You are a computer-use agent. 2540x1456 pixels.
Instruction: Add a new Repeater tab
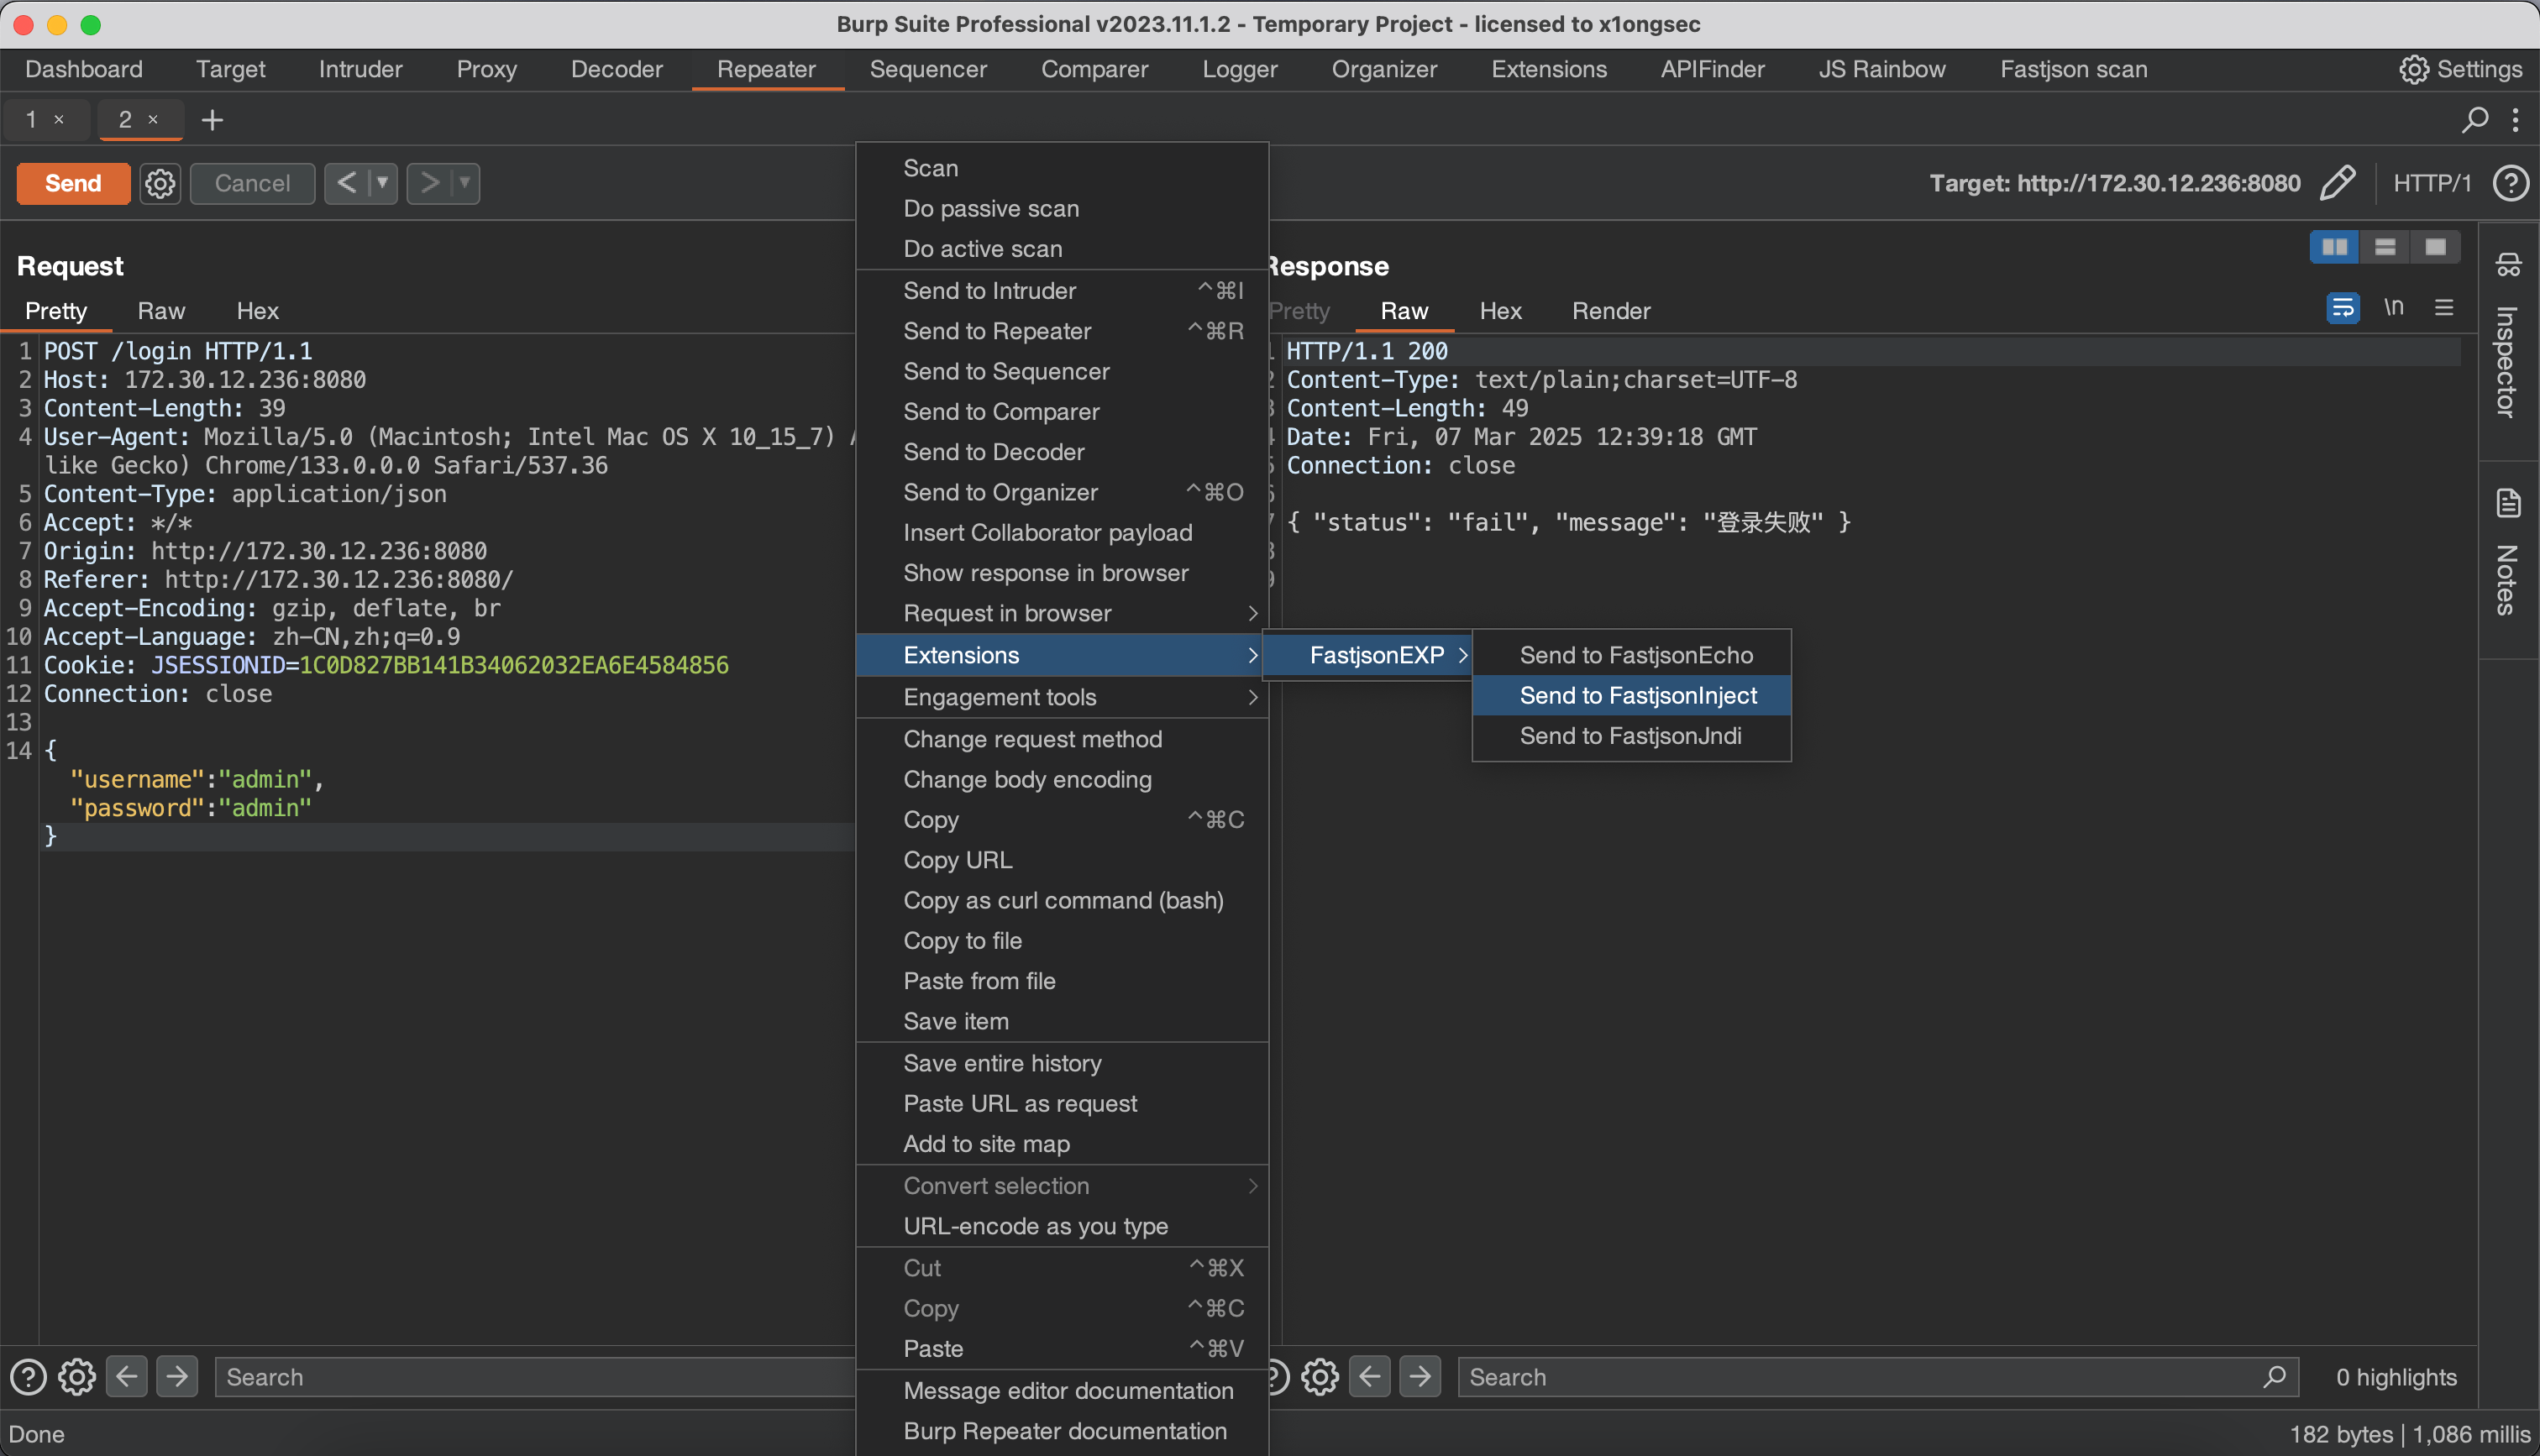pos(212,120)
